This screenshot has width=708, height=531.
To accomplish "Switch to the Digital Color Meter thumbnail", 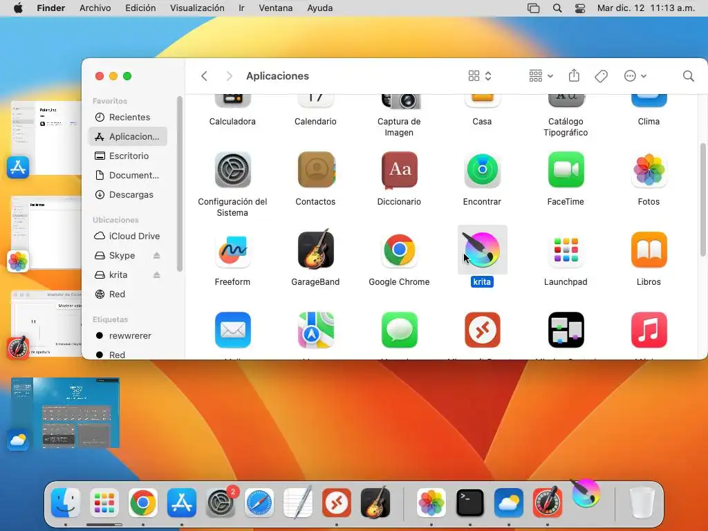I will 46,324.
